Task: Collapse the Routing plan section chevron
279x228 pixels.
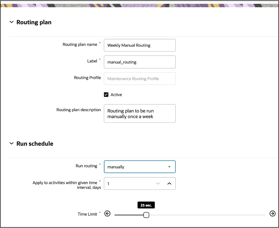Action: [x=12, y=22]
